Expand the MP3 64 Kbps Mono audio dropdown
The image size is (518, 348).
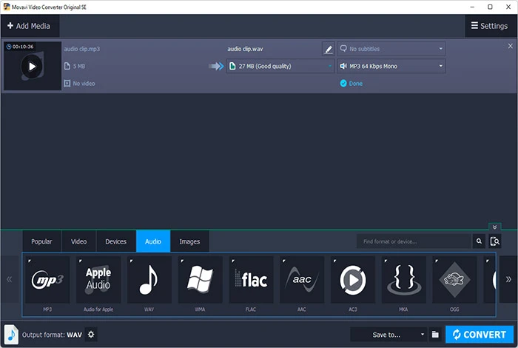[391, 66]
